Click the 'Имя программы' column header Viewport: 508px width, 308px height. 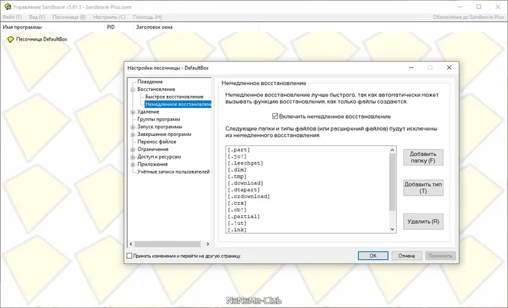[x=52, y=27]
